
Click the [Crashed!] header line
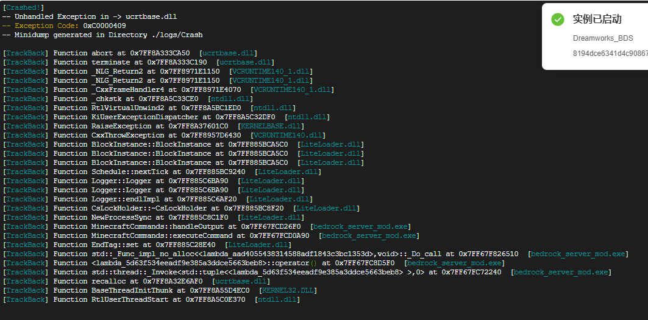coord(23,7)
